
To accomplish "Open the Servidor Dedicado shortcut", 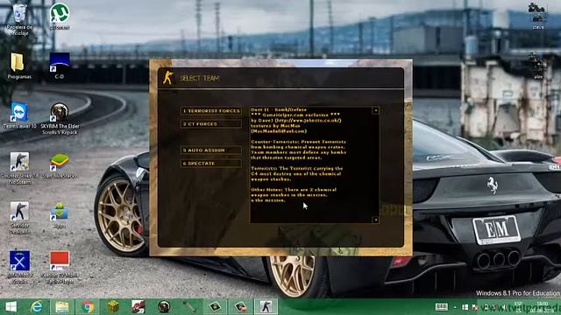I will [x=19, y=218].
